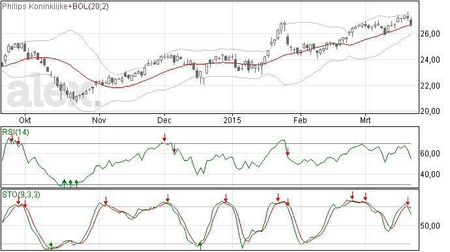Click the last STO red sell arrow in March
This screenshot has width=450, height=252.
click(408, 201)
